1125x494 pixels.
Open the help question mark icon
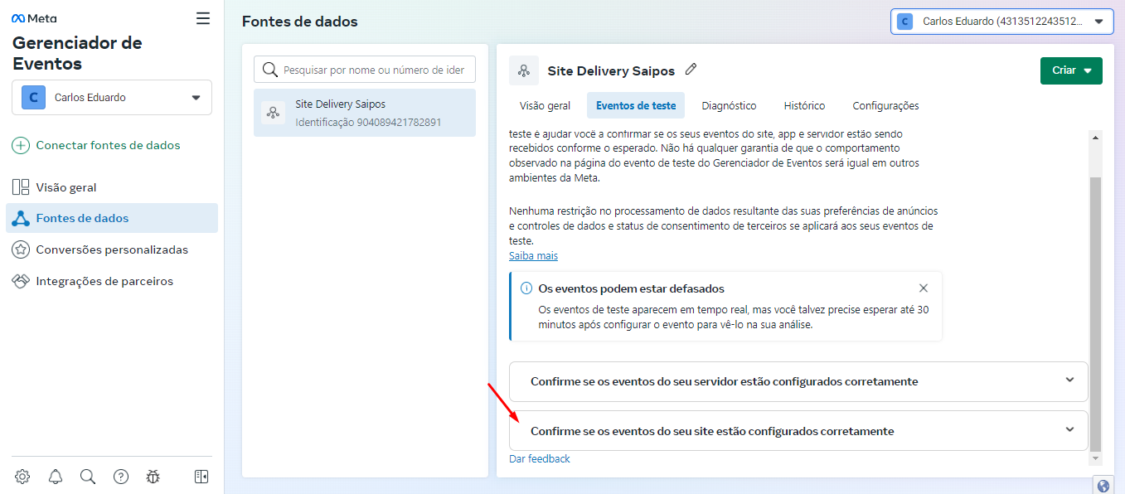(x=121, y=477)
